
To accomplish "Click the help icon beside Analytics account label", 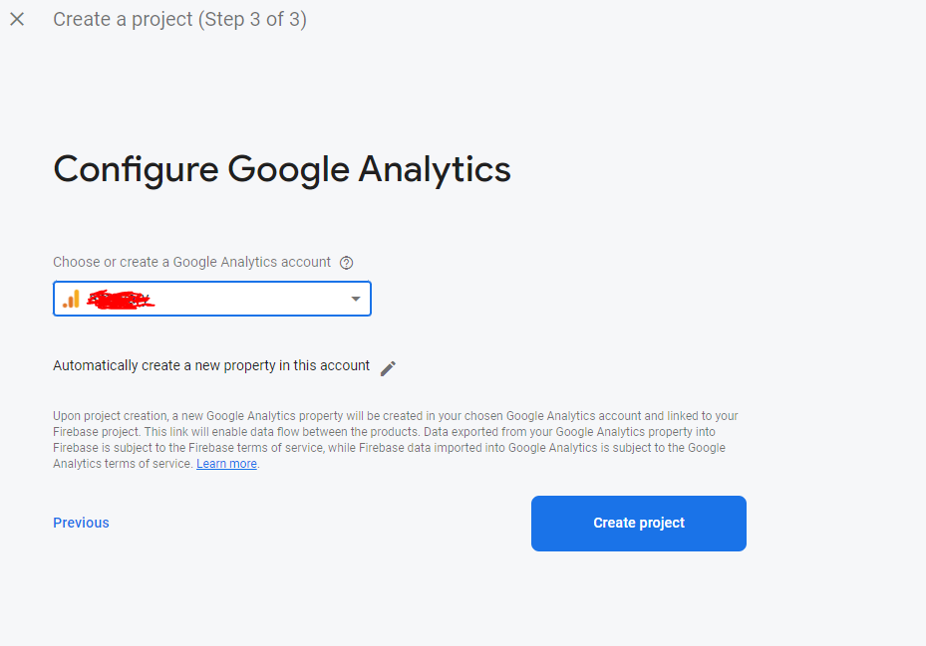I will pos(346,263).
